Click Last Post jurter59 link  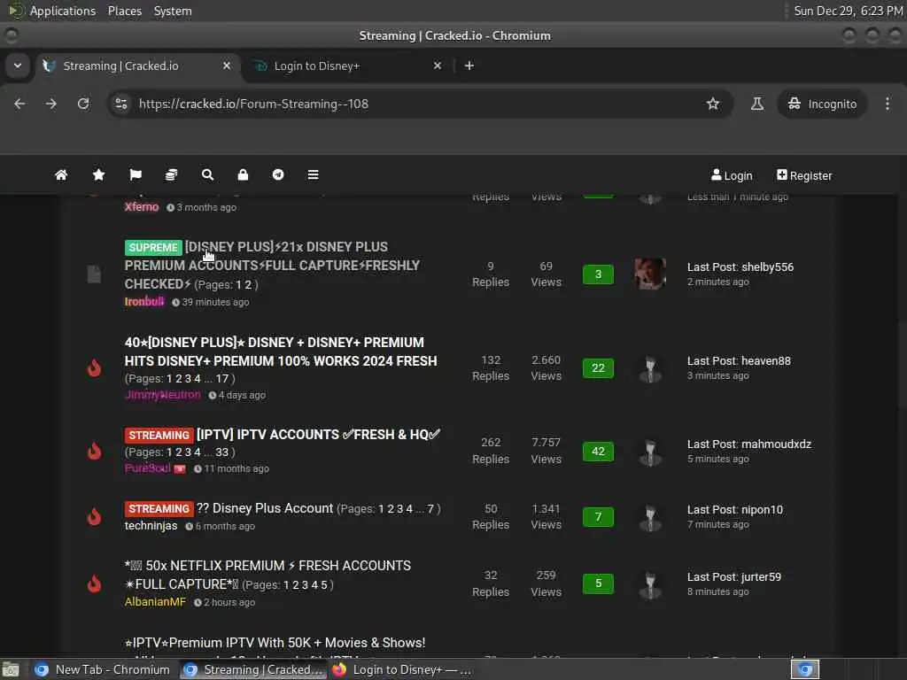734,576
